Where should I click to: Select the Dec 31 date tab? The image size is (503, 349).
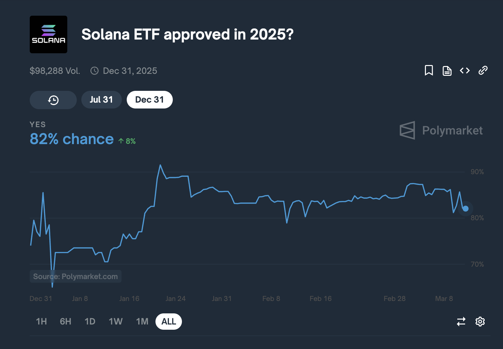point(150,100)
